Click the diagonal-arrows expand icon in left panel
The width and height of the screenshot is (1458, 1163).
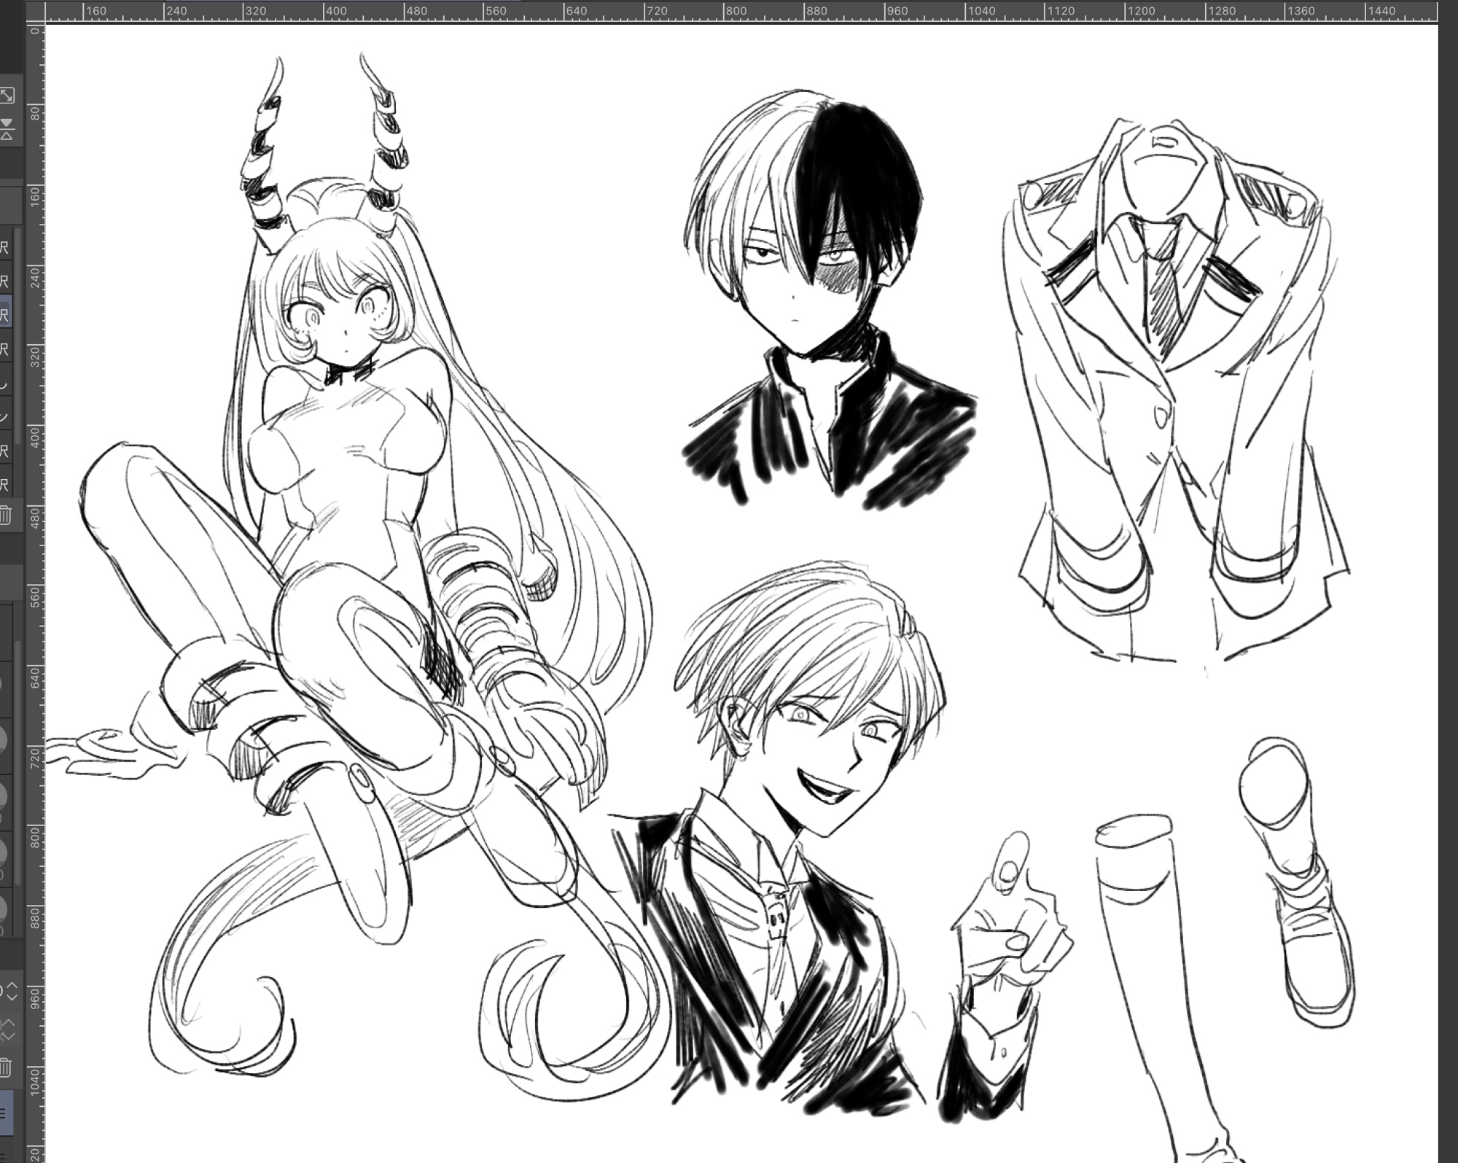[x=7, y=96]
